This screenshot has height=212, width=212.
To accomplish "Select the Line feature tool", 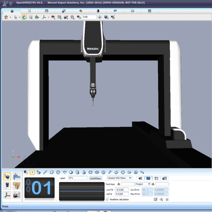I will click(x=45, y=172).
